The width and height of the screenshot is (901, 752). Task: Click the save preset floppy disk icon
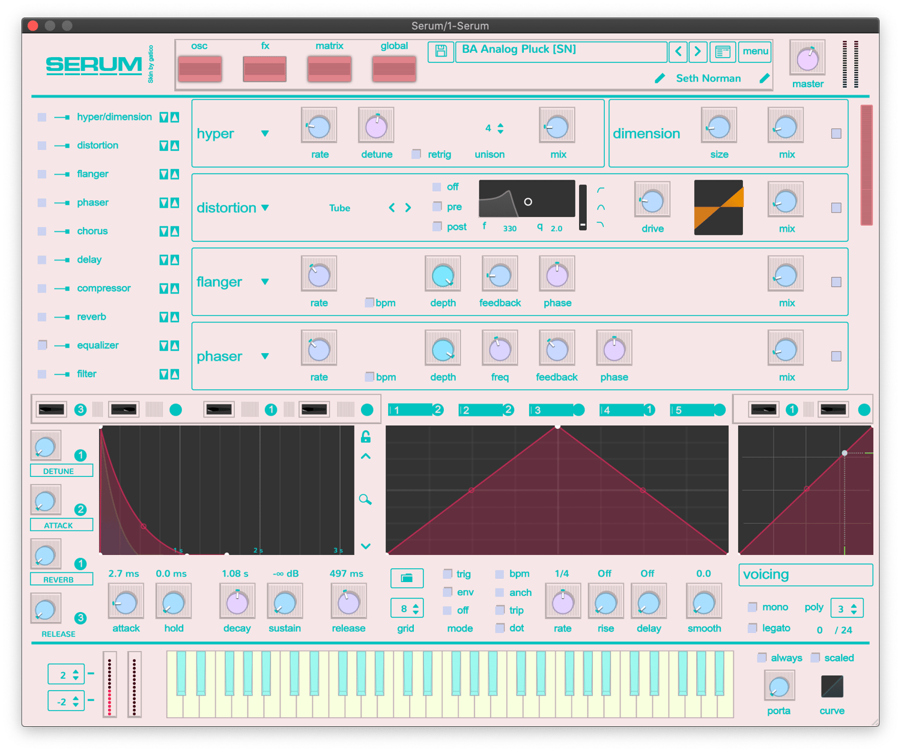(441, 52)
